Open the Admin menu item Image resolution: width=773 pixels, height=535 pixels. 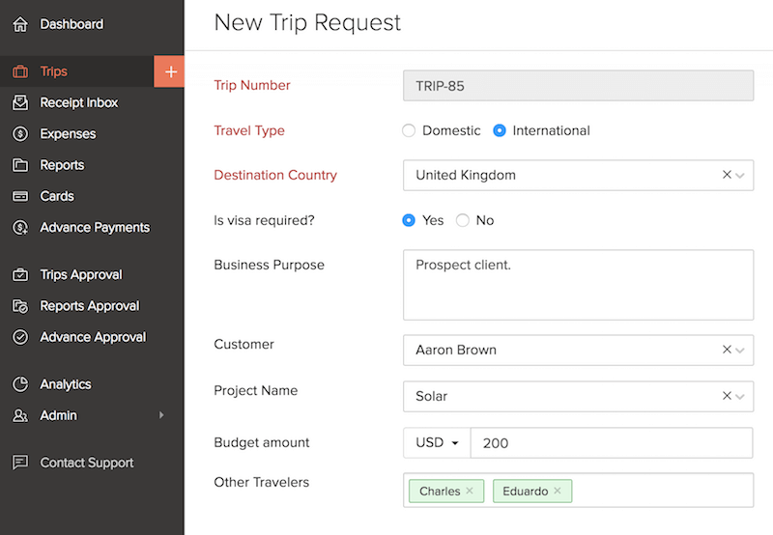coord(58,415)
